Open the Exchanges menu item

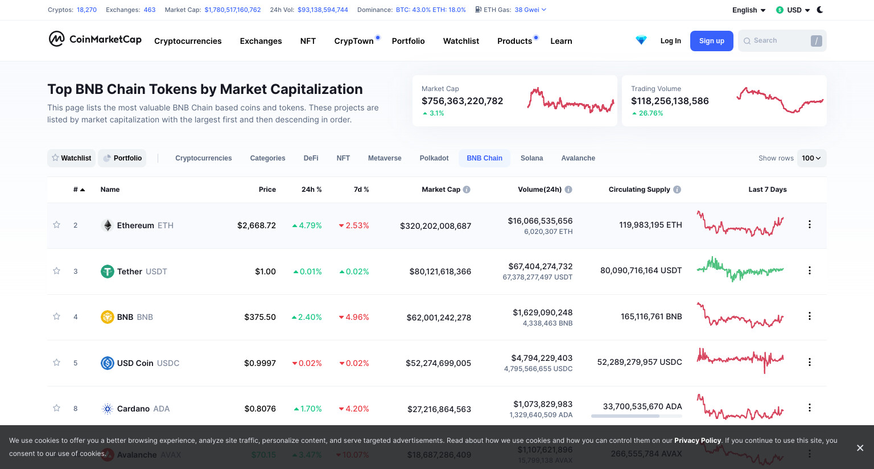(x=261, y=41)
